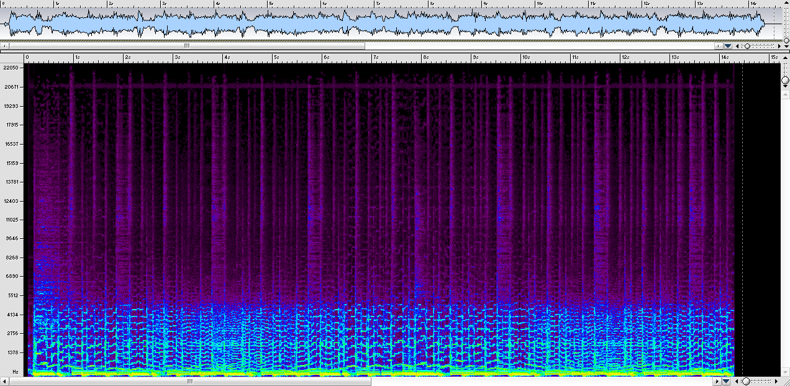
Task: Click the 22050 frequency axis label
Action: (x=11, y=68)
